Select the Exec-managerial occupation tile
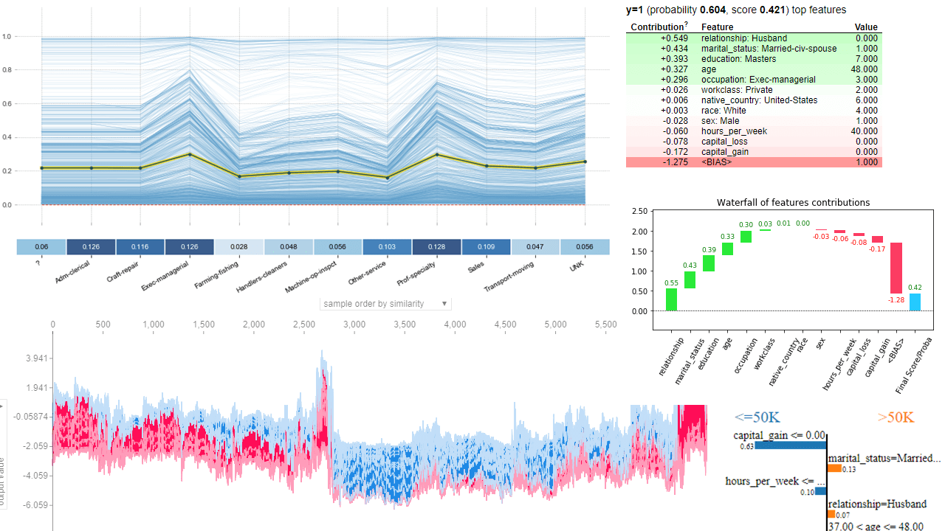Screen dimensions: 945x531 189,246
